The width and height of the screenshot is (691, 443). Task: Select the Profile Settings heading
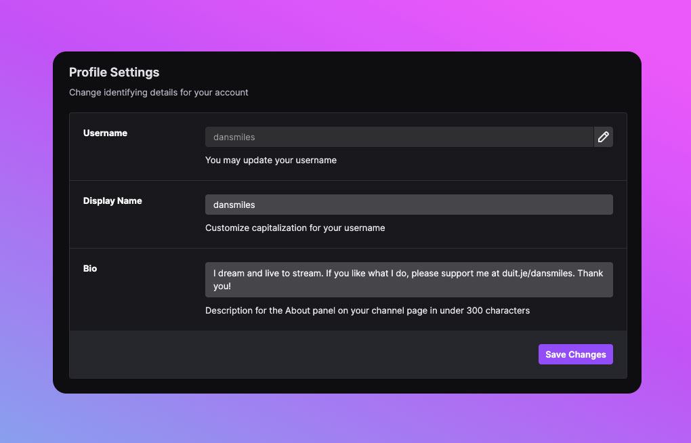(x=114, y=72)
